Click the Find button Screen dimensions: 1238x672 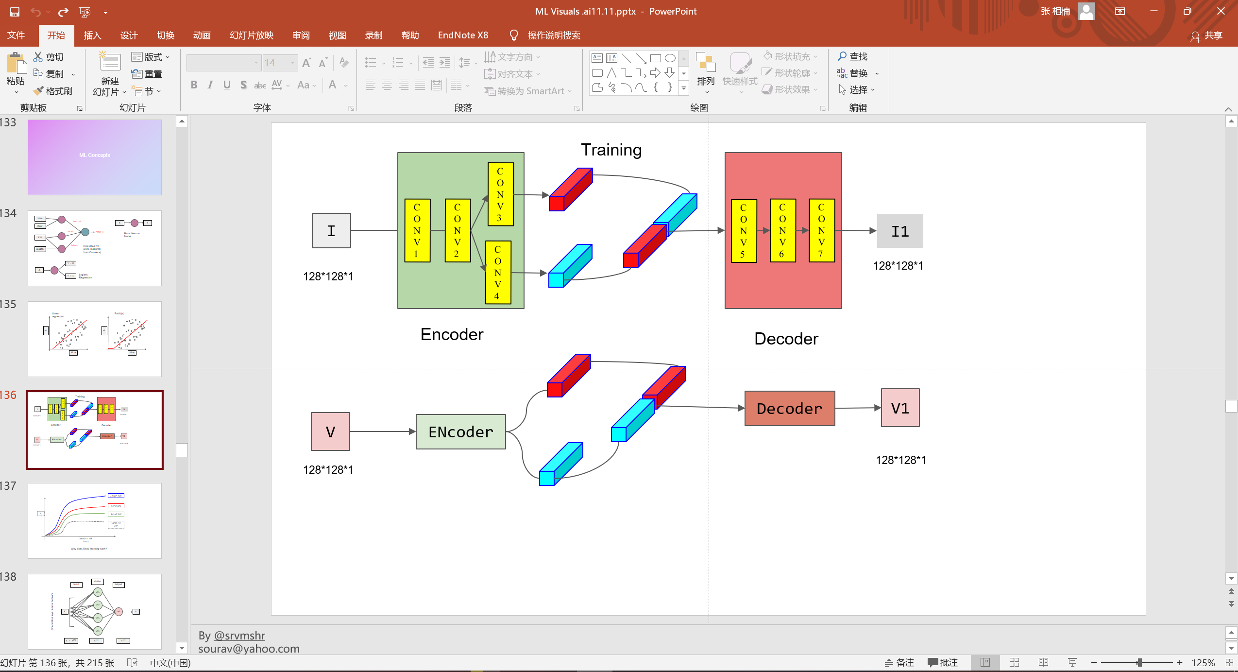coord(852,56)
